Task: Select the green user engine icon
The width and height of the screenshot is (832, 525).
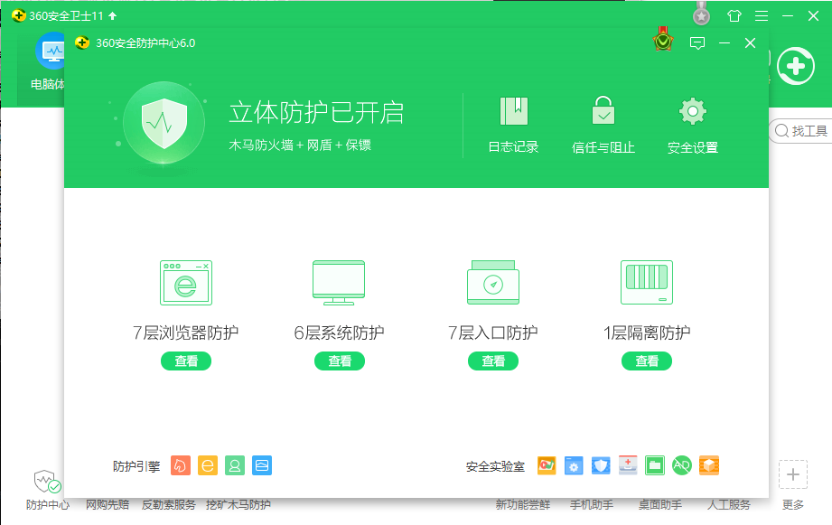Action: tap(235, 465)
